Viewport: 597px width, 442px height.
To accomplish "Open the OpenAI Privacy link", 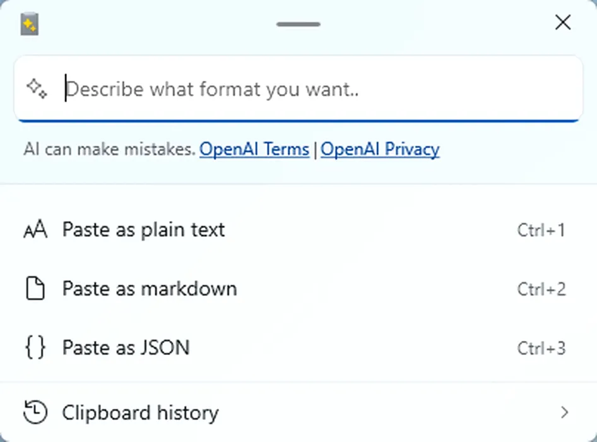I will pyautogui.click(x=380, y=149).
